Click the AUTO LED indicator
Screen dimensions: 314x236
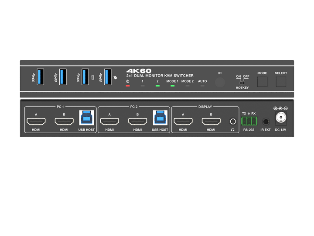pyautogui.click(x=202, y=86)
